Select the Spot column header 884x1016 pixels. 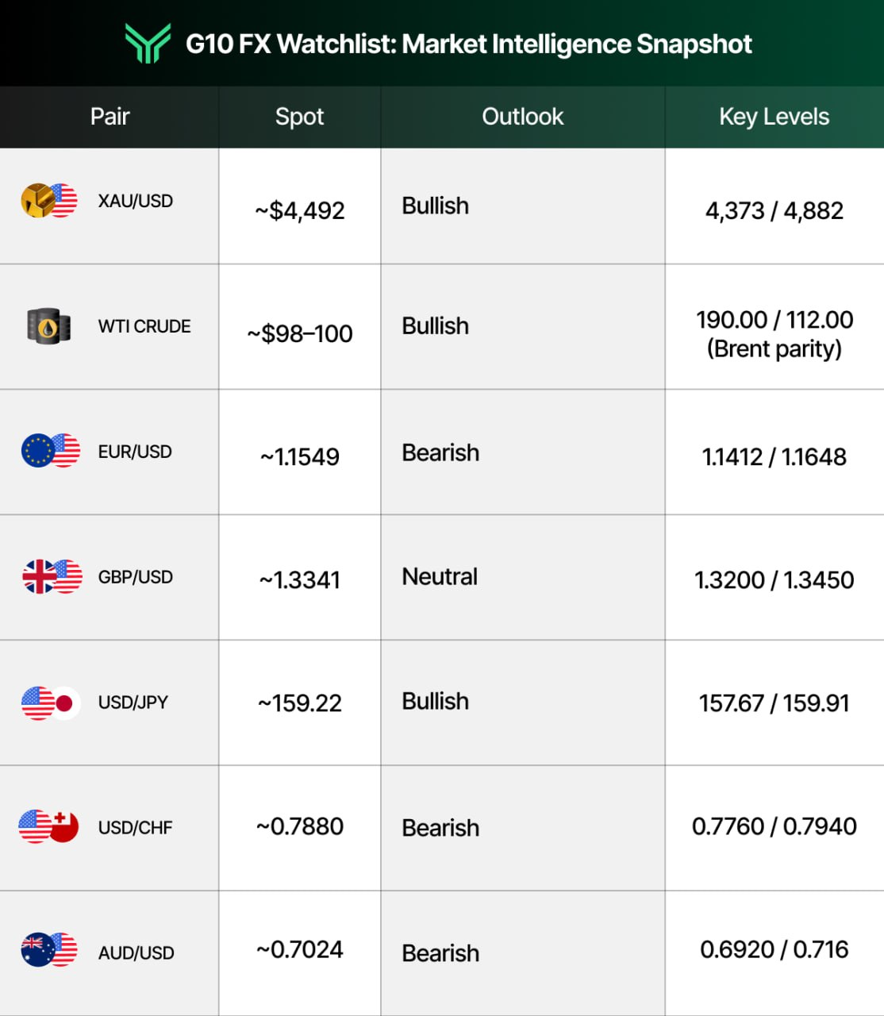[299, 117]
